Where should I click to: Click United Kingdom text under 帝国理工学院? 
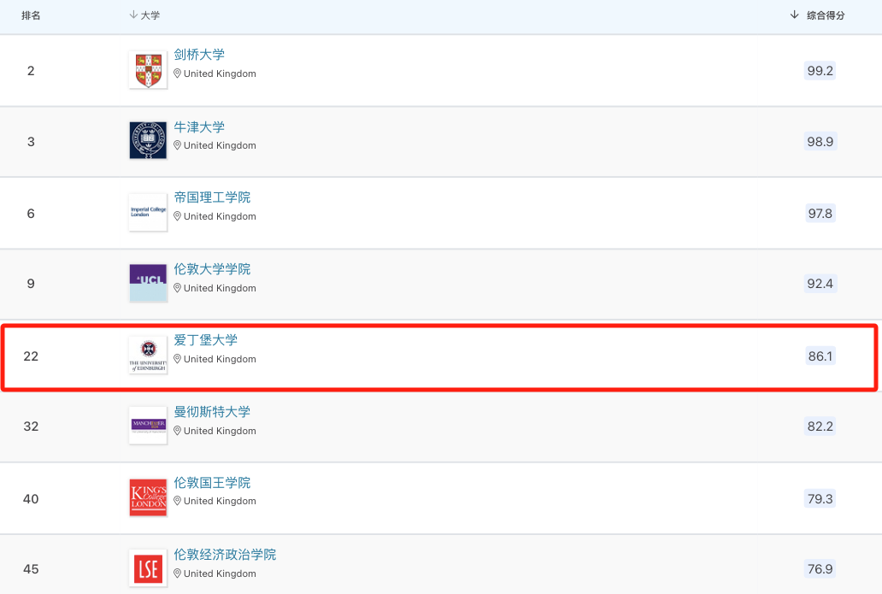coord(220,216)
